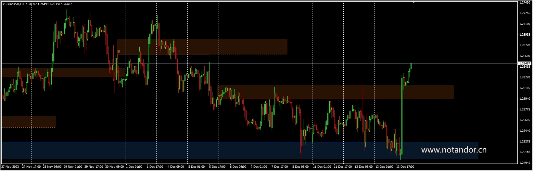Select the blue demand zone rectangle at chart bottom
533x171 pixels.
tap(240, 151)
